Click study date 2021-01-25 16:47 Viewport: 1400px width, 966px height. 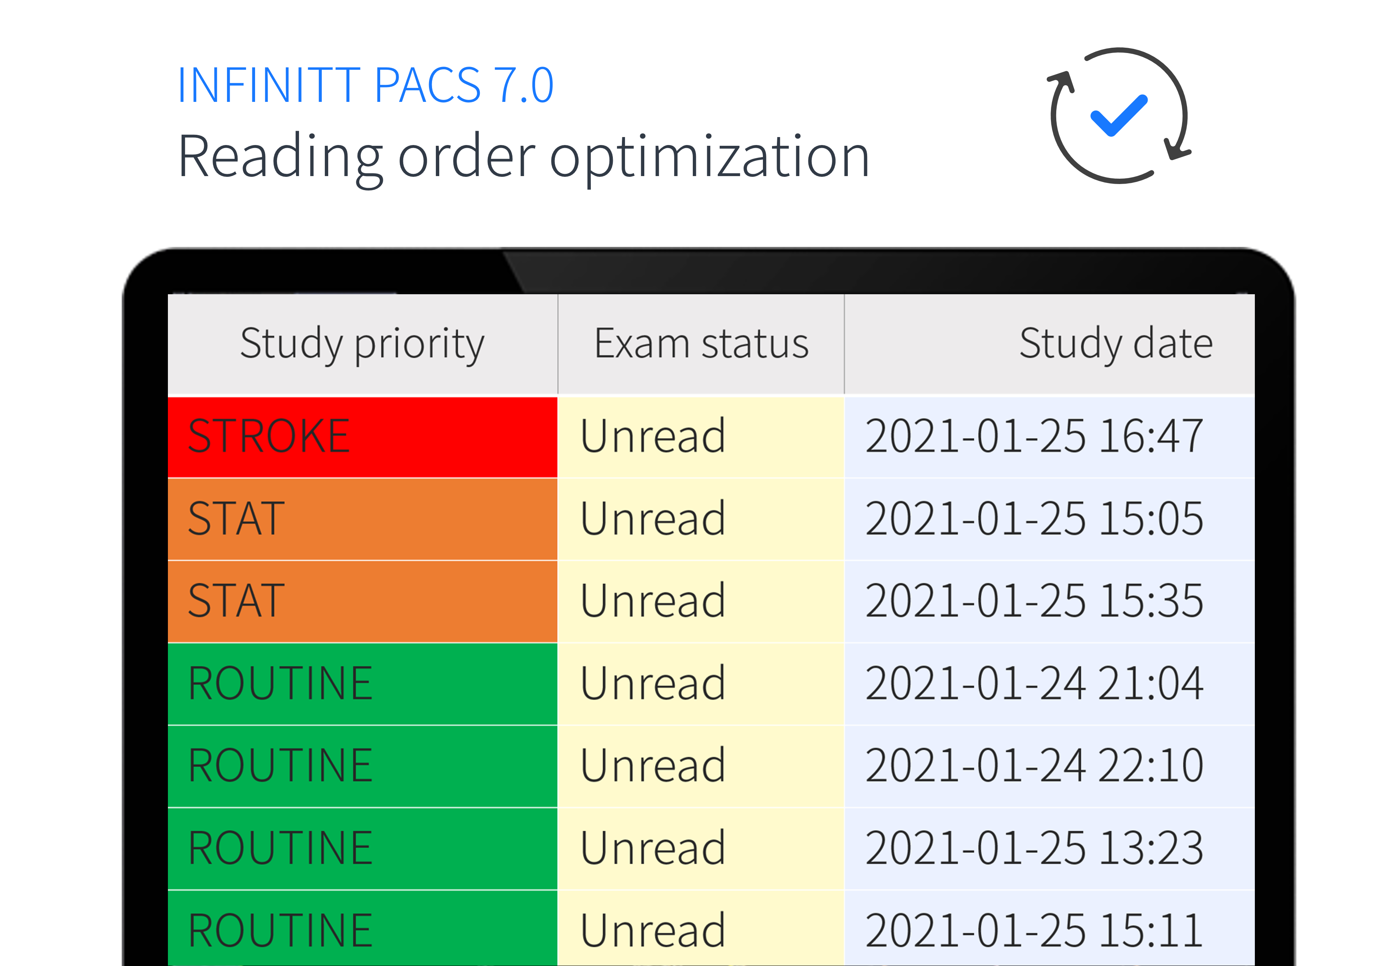tap(1034, 436)
